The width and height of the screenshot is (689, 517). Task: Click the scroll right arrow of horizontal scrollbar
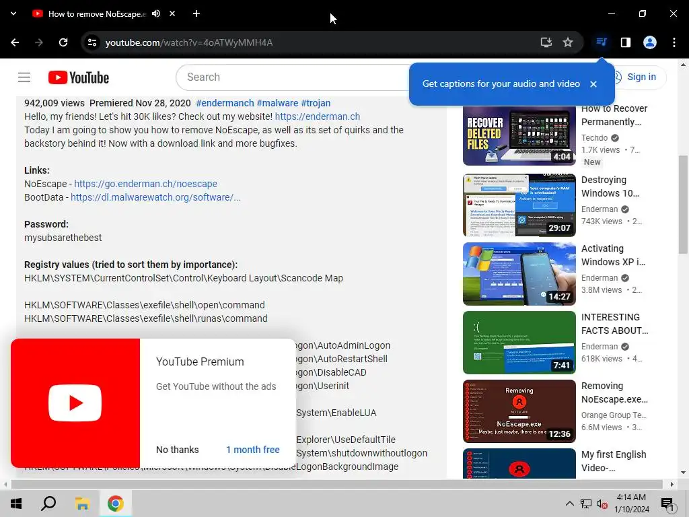(672, 485)
